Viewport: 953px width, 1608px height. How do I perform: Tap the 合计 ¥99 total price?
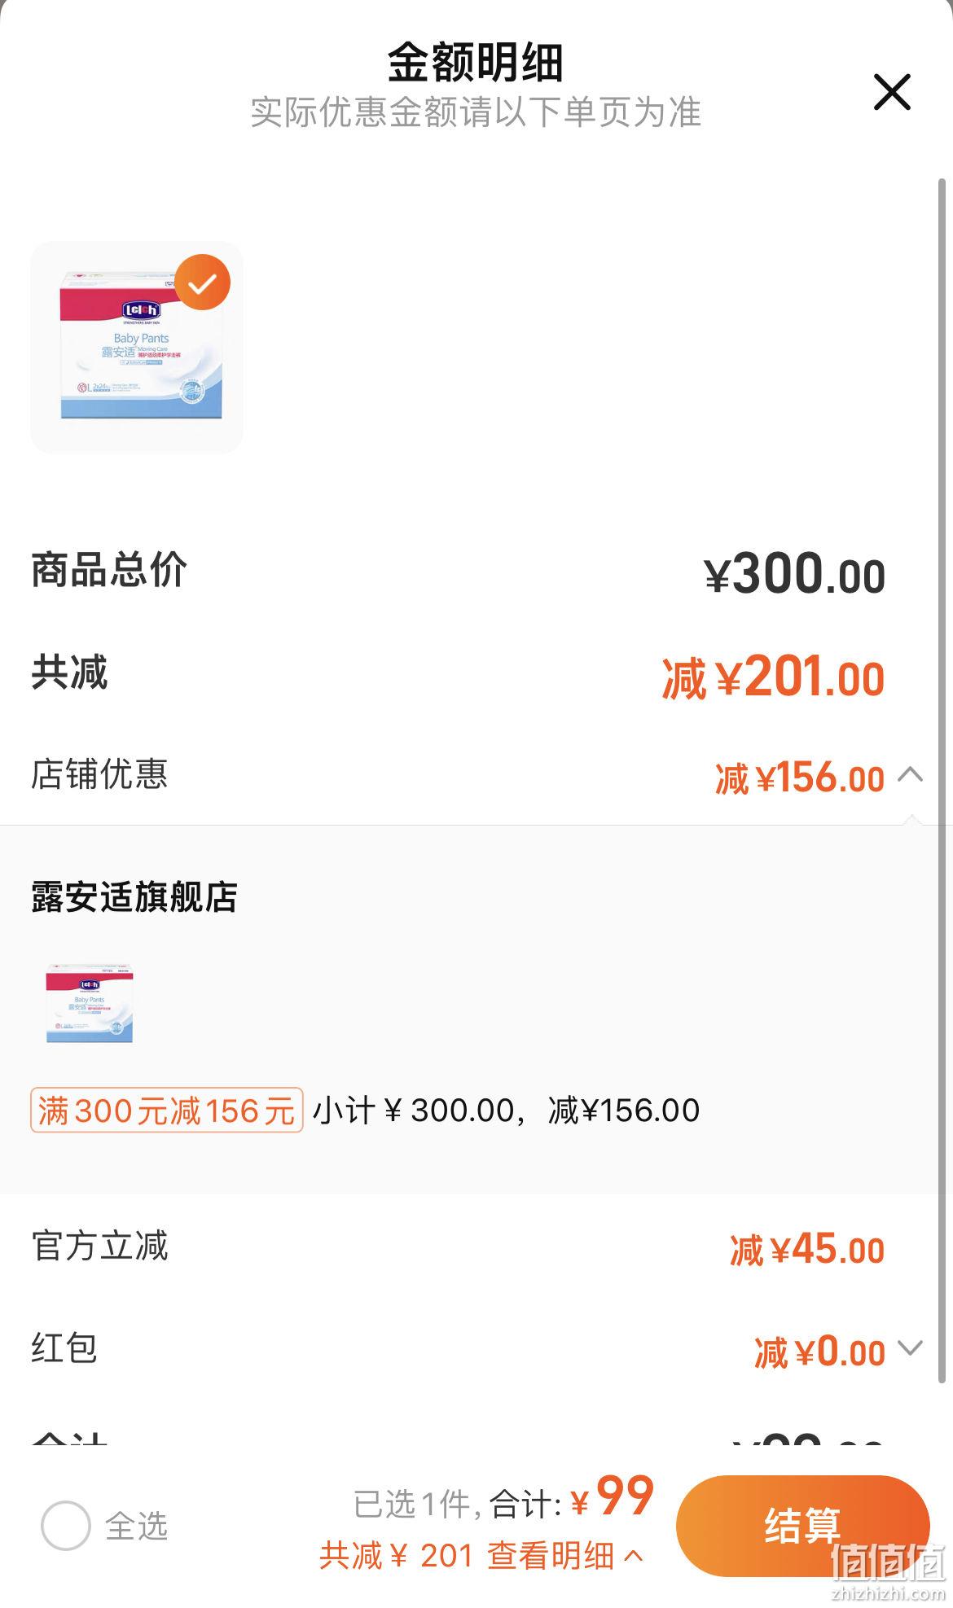[x=613, y=1499]
